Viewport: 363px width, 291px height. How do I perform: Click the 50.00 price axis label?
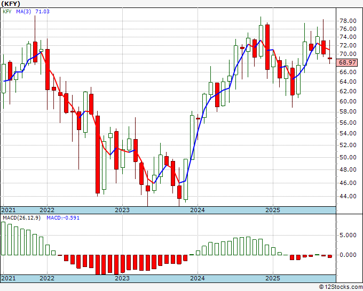pyautogui.click(x=348, y=157)
